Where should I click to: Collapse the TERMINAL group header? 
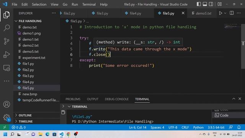80,107
